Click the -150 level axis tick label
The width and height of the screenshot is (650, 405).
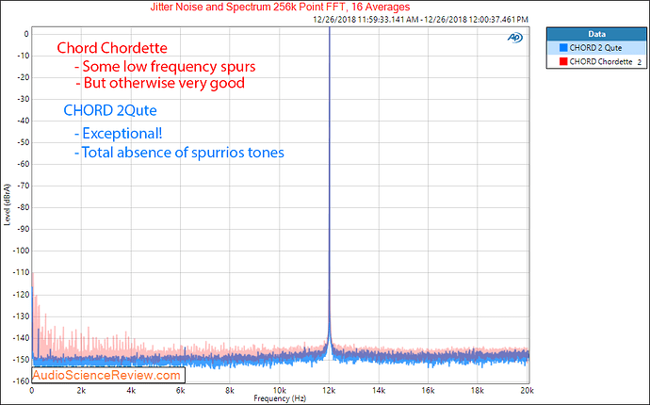21,360
